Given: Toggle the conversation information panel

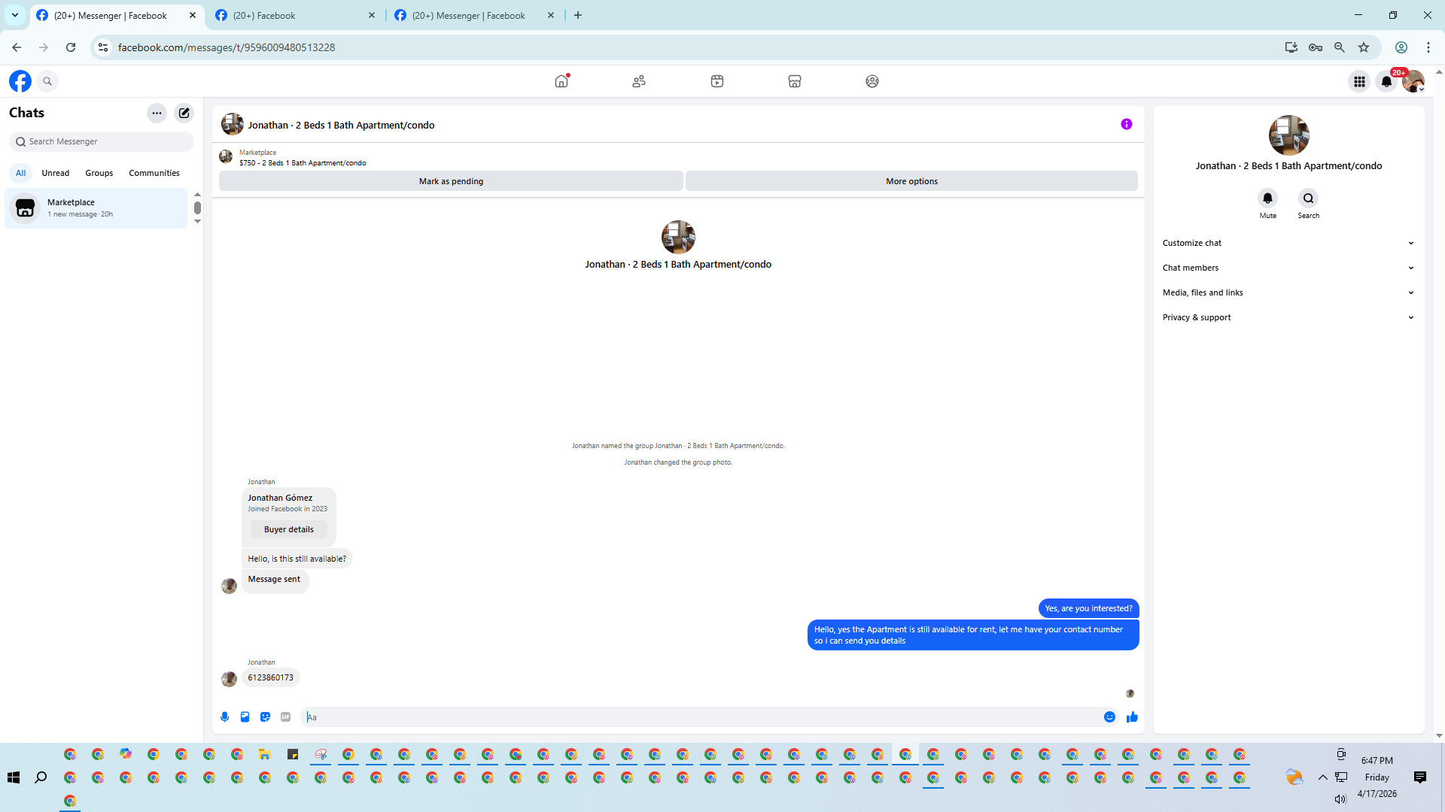Looking at the screenshot, I should click(x=1126, y=125).
